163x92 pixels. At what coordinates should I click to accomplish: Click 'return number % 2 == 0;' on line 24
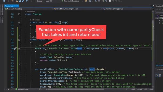(54, 60)
